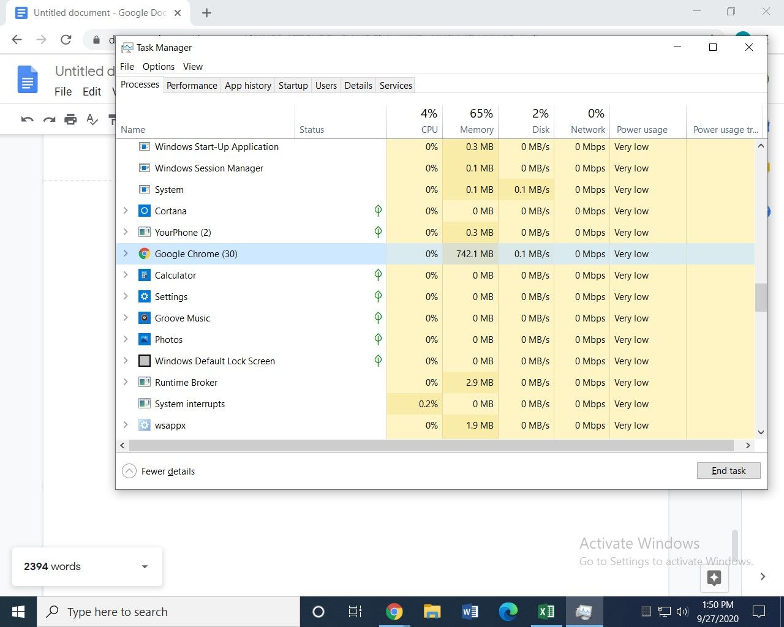The image size is (784, 627).
Task: Click the Calculator process icon
Action: pyautogui.click(x=145, y=275)
